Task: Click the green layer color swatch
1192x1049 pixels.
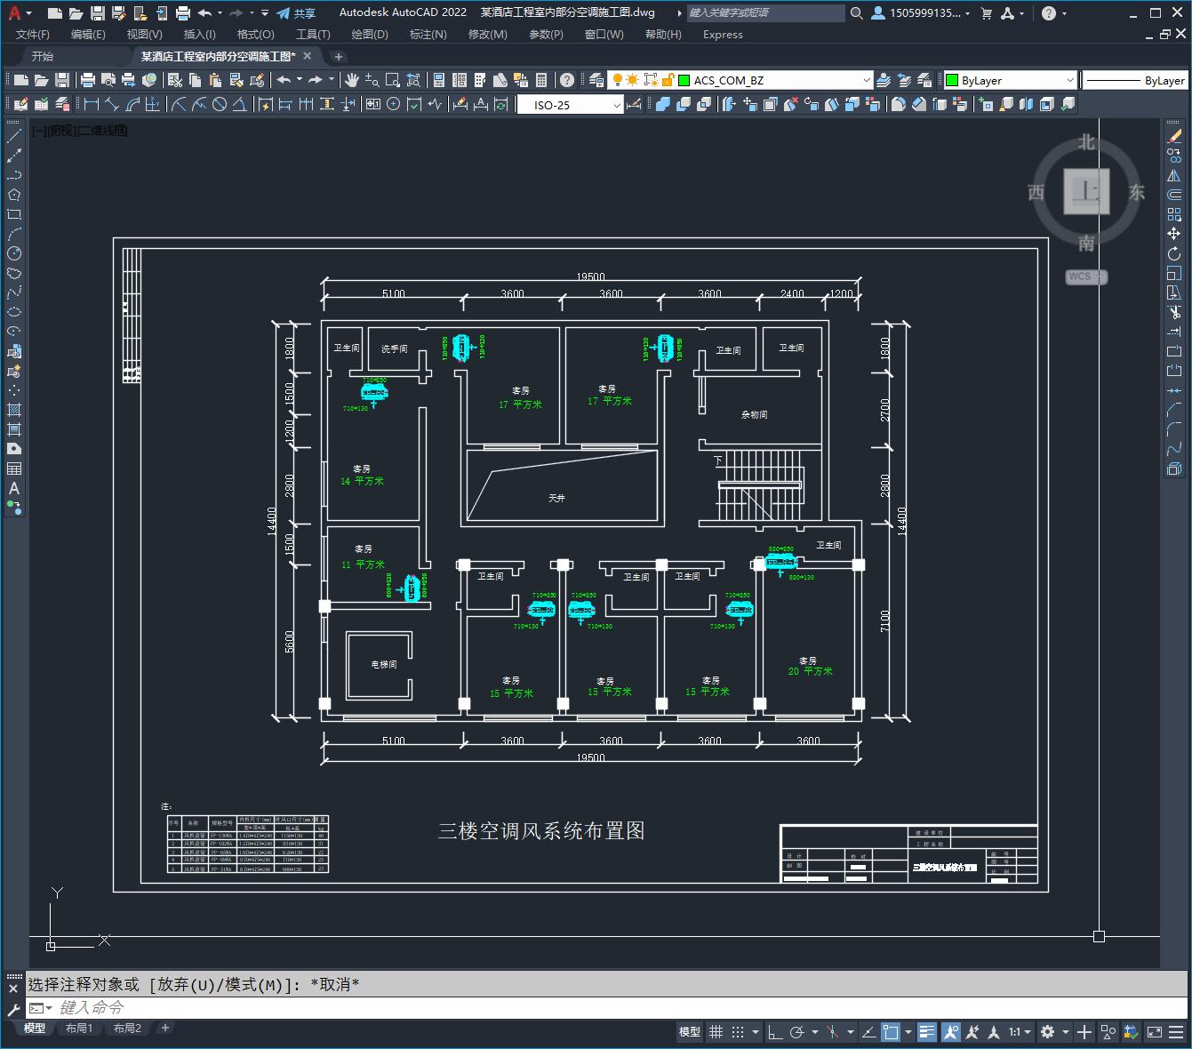Action: 684,80
